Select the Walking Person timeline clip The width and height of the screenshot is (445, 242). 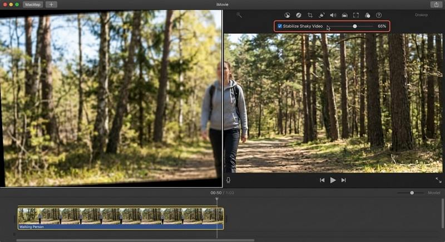(x=121, y=218)
